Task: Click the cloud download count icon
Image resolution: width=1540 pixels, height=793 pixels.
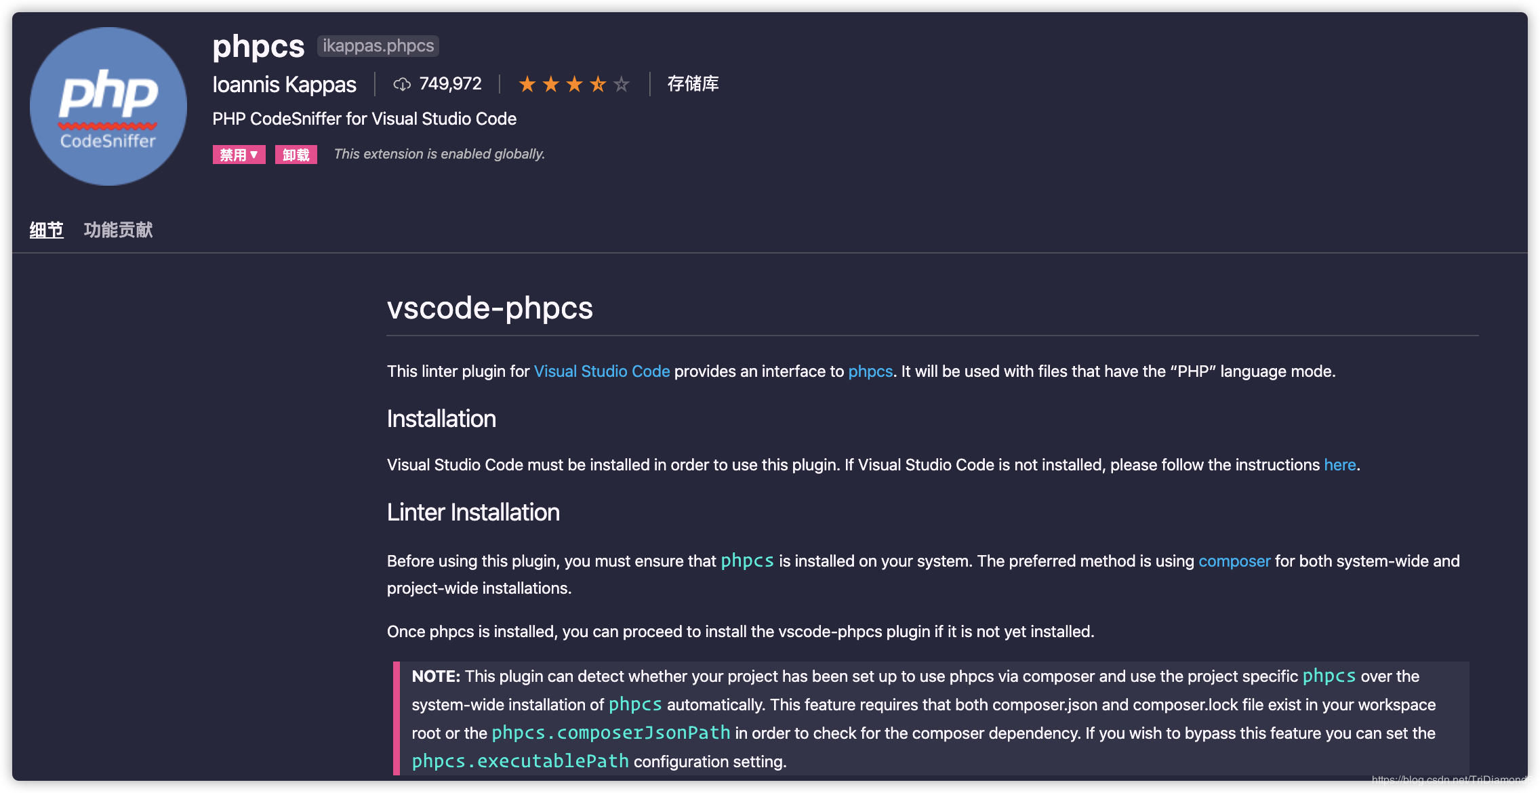Action: tap(402, 84)
